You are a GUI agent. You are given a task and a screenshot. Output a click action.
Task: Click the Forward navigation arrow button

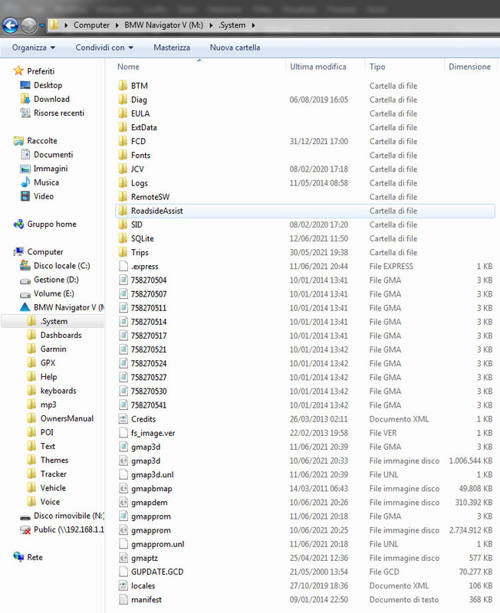pyautogui.click(x=29, y=25)
